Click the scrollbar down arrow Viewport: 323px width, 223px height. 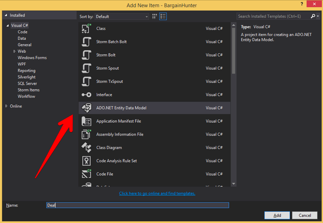(233, 184)
